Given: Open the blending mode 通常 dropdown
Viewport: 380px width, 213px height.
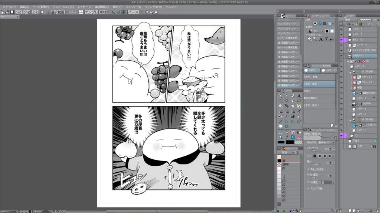Looking at the screenshot, I should [349, 20].
